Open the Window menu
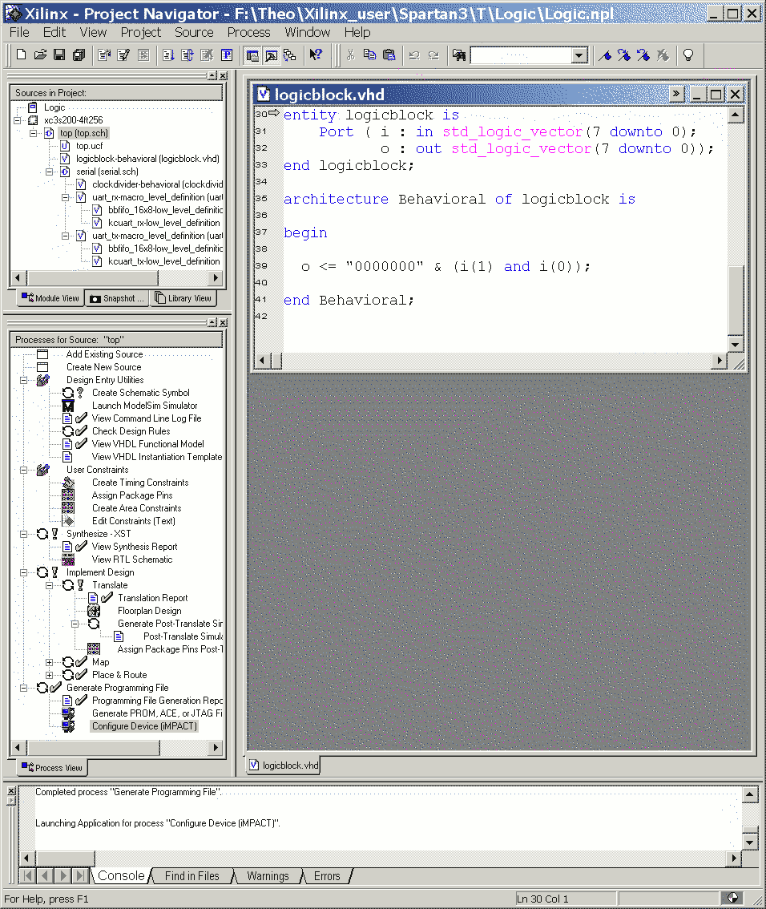Image resolution: width=766 pixels, height=909 pixels. click(x=307, y=32)
